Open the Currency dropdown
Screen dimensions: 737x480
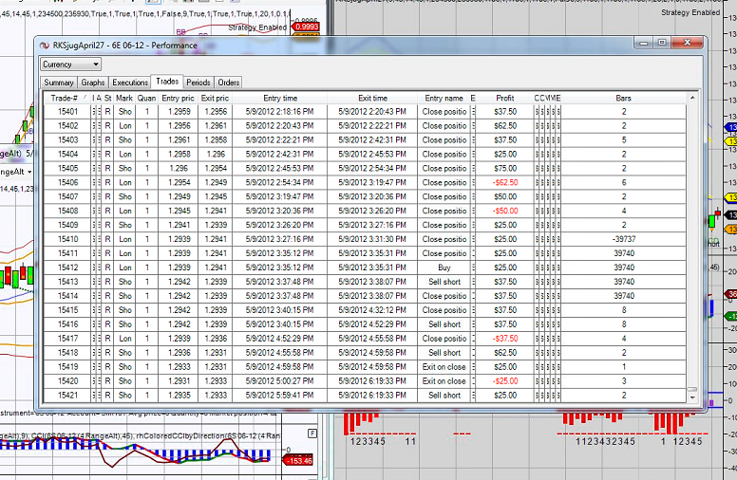tap(71, 65)
